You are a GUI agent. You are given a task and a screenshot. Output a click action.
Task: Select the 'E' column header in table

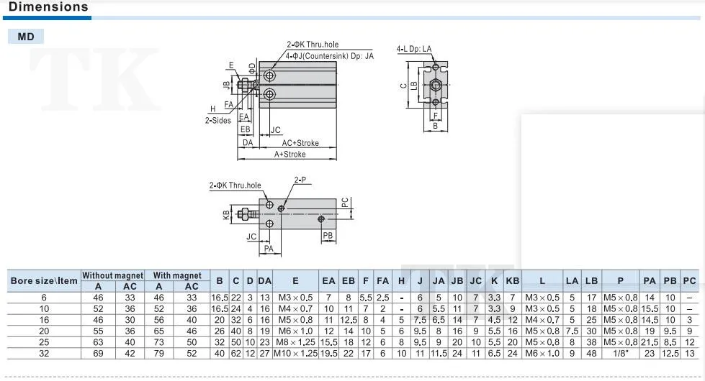click(x=295, y=280)
